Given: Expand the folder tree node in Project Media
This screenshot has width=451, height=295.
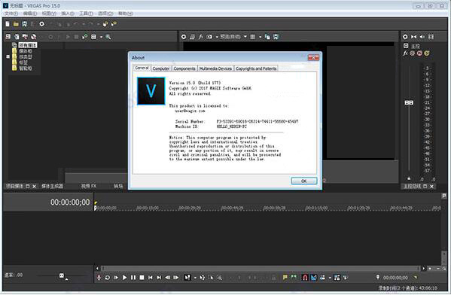Looking at the screenshot, I should (x=8, y=56).
